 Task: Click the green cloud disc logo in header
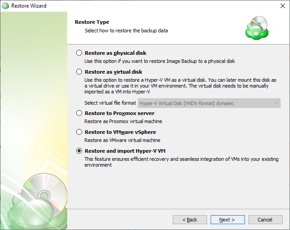(257, 28)
